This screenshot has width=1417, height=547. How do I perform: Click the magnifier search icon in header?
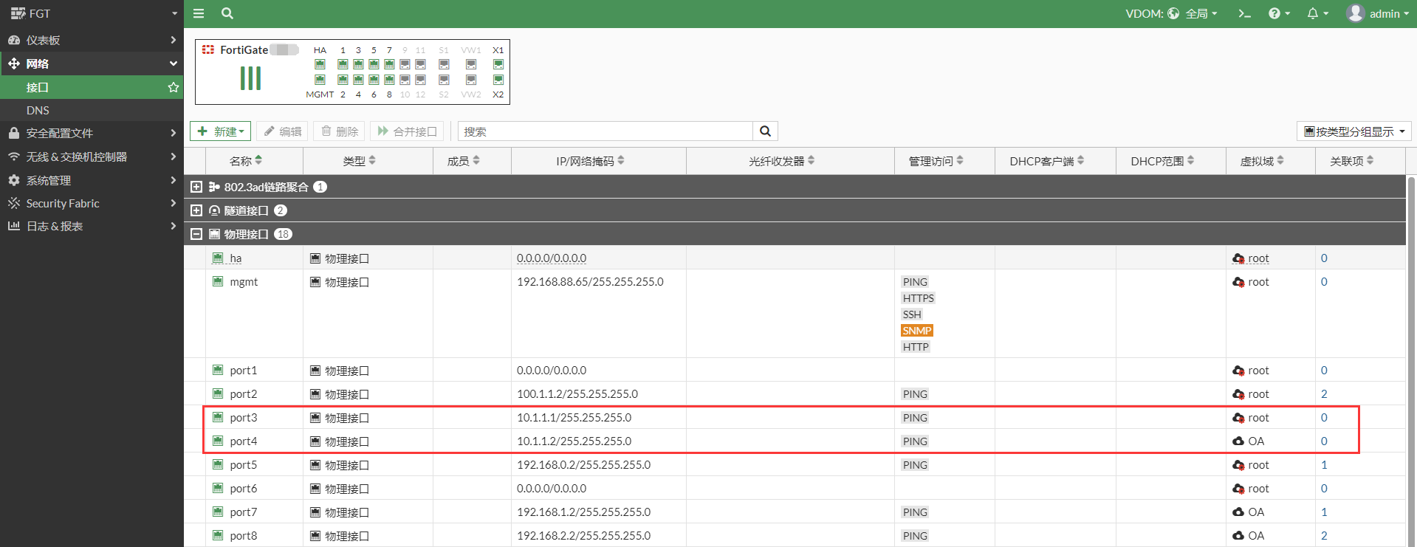(227, 13)
